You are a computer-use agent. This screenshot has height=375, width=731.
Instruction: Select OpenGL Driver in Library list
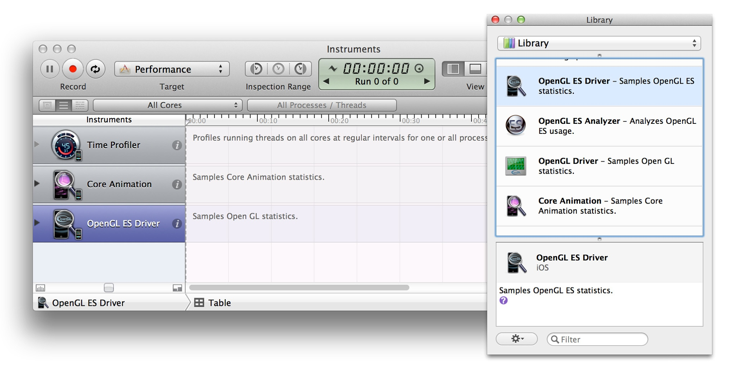pyautogui.click(x=599, y=166)
